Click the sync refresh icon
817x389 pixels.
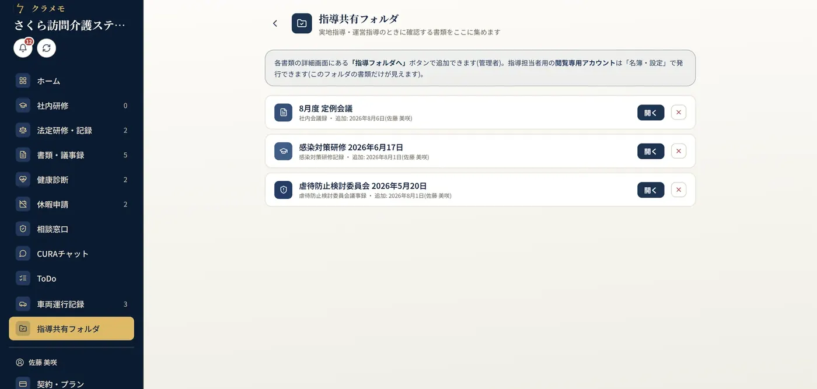point(47,48)
